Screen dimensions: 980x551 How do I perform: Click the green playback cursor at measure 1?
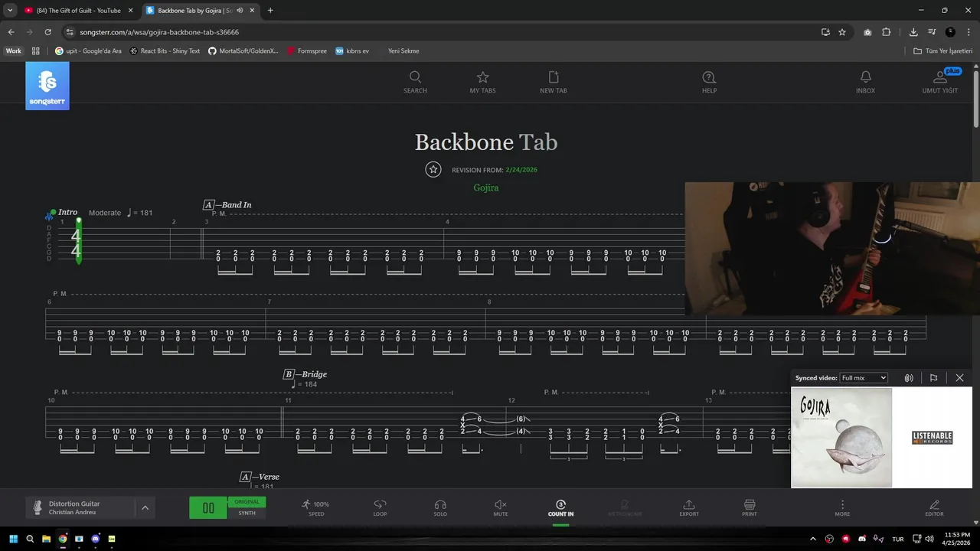[78, 241]
